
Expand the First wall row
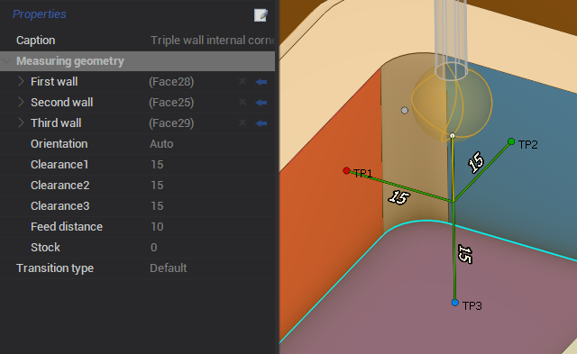[x=21, y=81]
